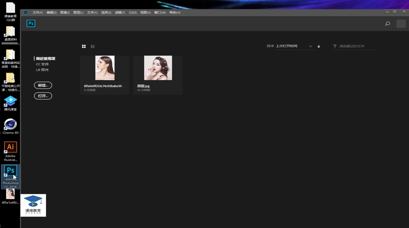Open the 文件(F) menu
This screenshot has width=409, height=228.
coord(38,12)
